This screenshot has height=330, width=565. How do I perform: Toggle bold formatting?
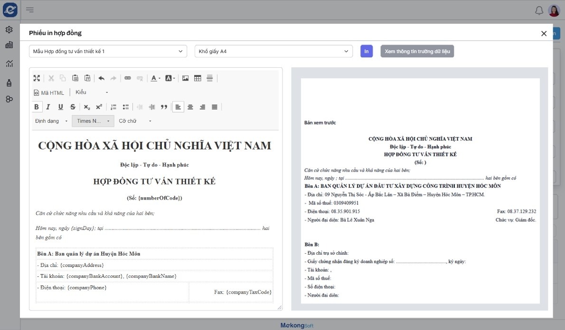pyautogui.click(x=37, y=107)
